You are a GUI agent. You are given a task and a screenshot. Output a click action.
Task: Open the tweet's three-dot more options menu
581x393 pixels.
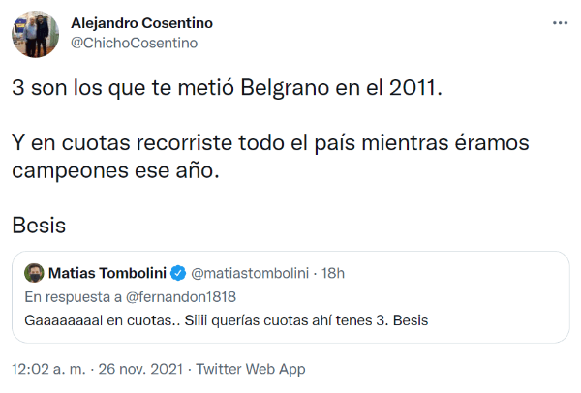click(561, 23)
